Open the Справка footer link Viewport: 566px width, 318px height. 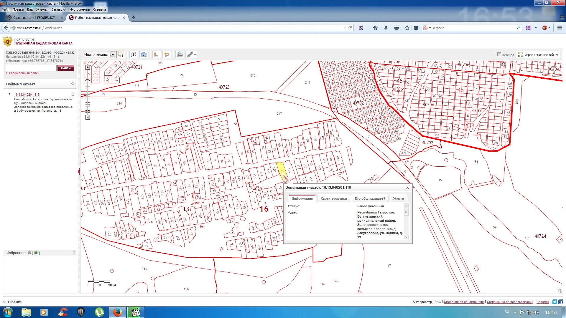tap(543, 302)
